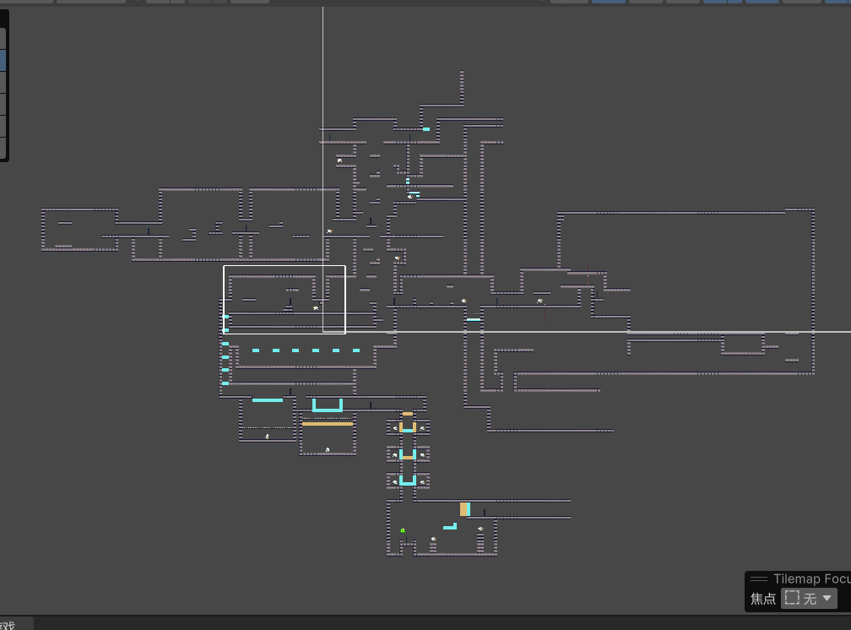Image resolution: width=851 pixels, height=630 pixels.
Task: Click the isolated vertical tile column at map top
Action: coord(462,87)
